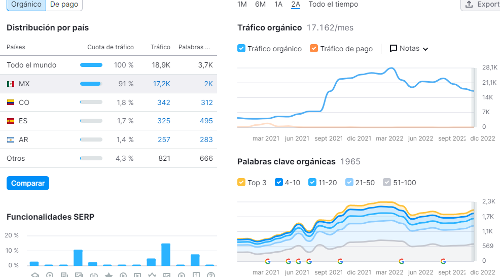Click the Argentina flag icon
Viewport: 500px width, 277px height.
coord(11,140)
